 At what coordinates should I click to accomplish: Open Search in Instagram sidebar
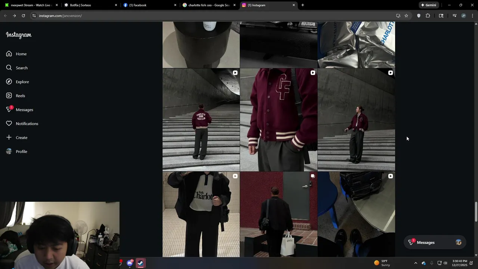[17, 68]
